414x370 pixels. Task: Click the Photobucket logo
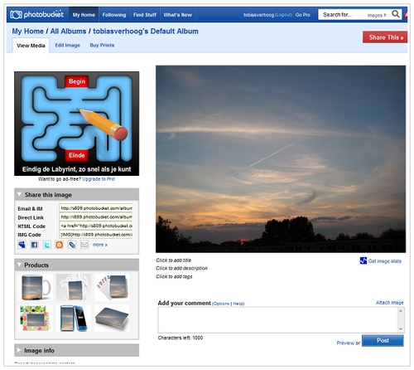[x=36, y=14]
